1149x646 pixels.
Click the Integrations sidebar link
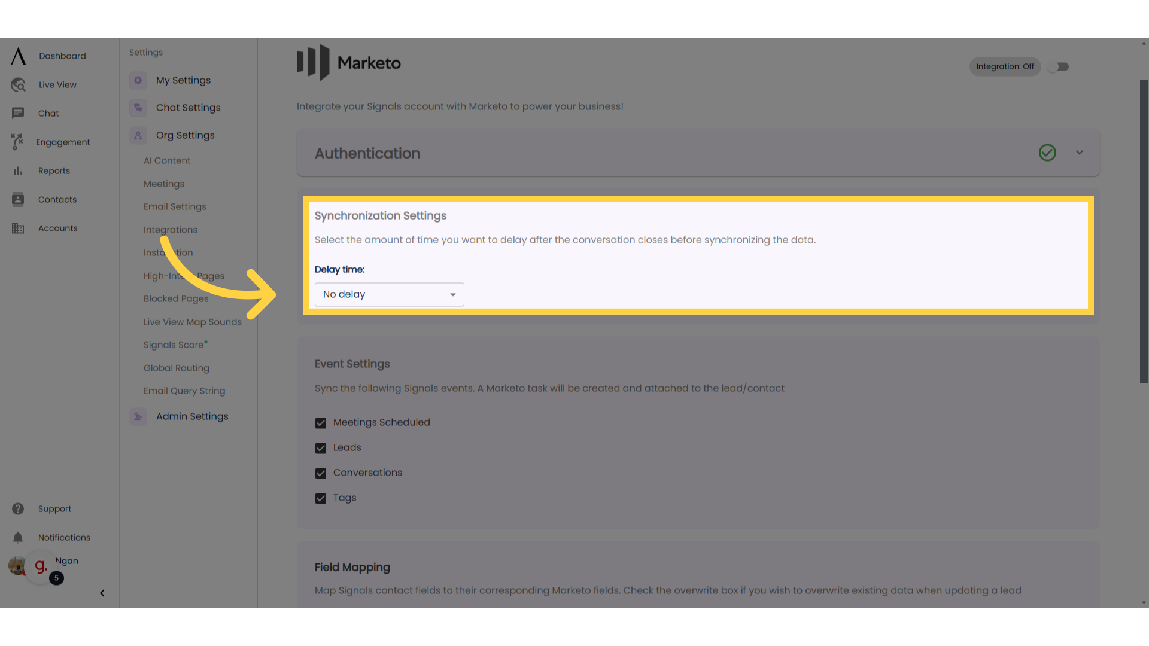(171, 230)
